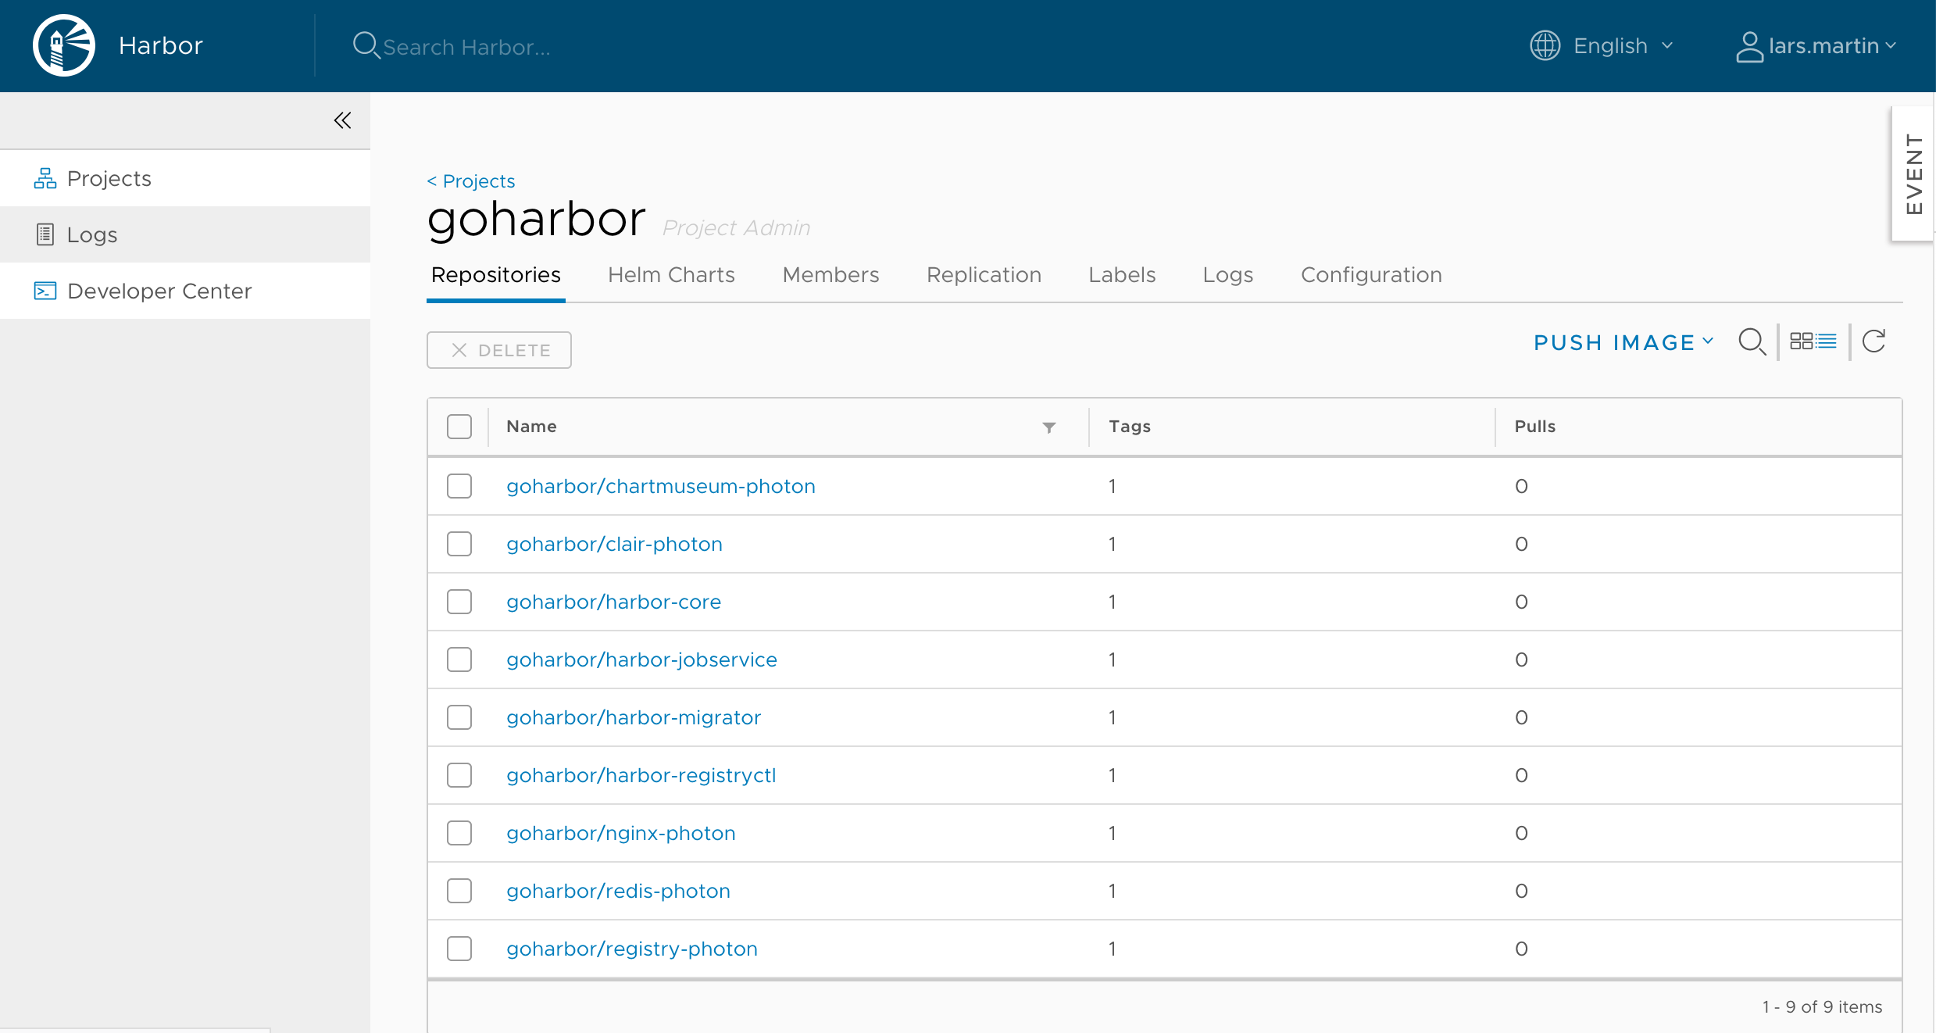This screenshot has width=1936, height=1033.
Task: Switch to the Helm Charts tab
Action: (x=671, y=275)
